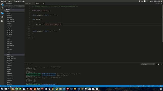Select point_arg.c in the Open Editors list
Screen dimensions: 163x91
click(10, 8)
